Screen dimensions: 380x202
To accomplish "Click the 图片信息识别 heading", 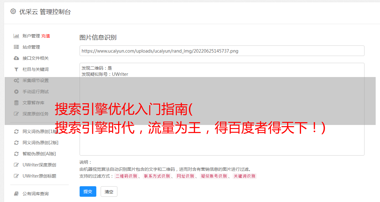I will click(x=98, y=37).
